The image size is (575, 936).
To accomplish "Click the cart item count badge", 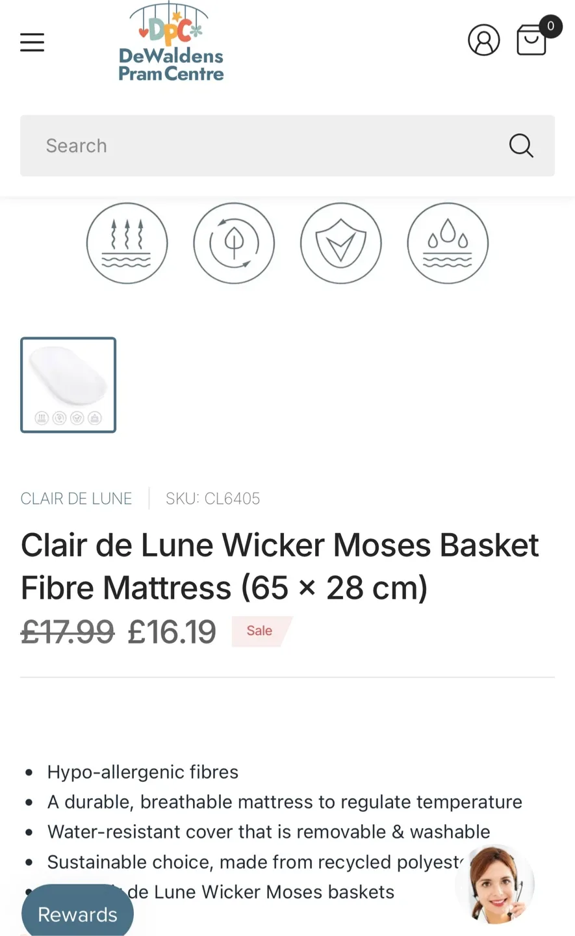I will [x=550, y=26].
